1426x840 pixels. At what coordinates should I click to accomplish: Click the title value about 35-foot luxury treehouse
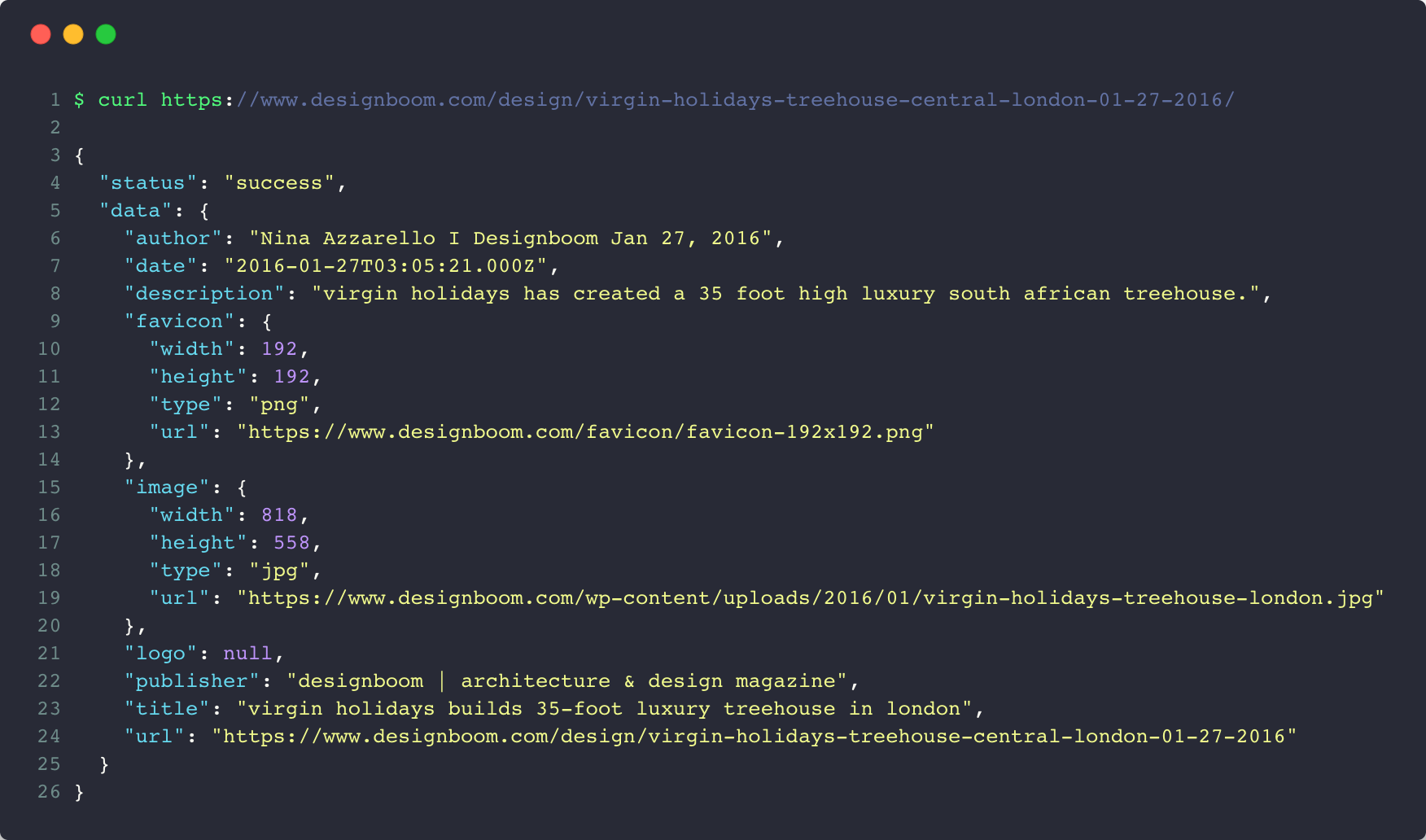pos(604,709)
